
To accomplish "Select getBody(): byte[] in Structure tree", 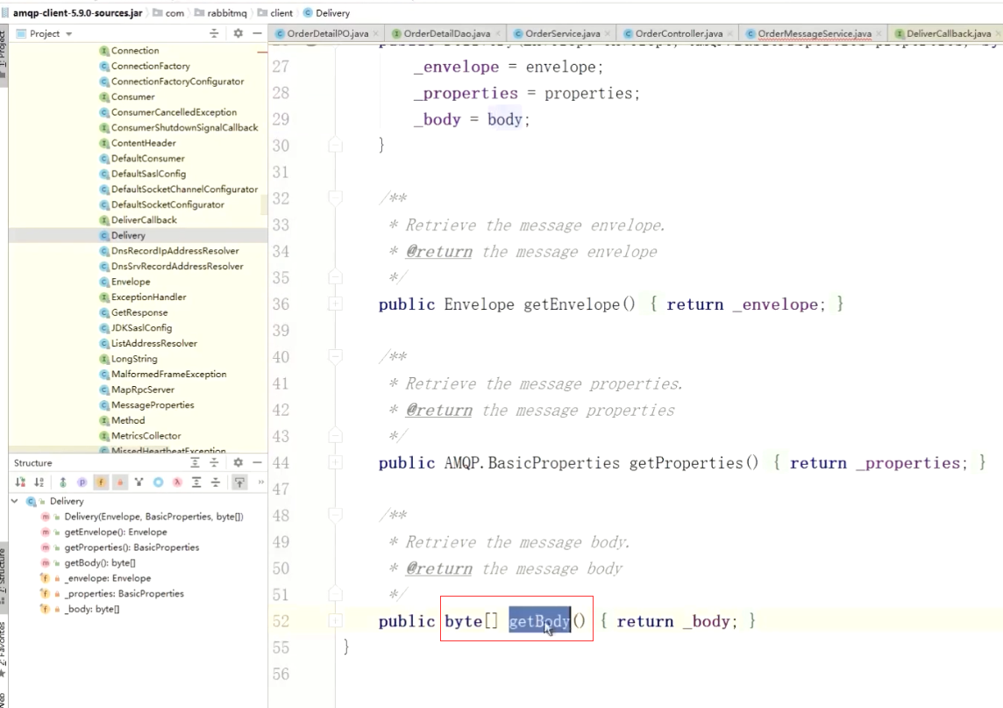I will tap(100, 562).
